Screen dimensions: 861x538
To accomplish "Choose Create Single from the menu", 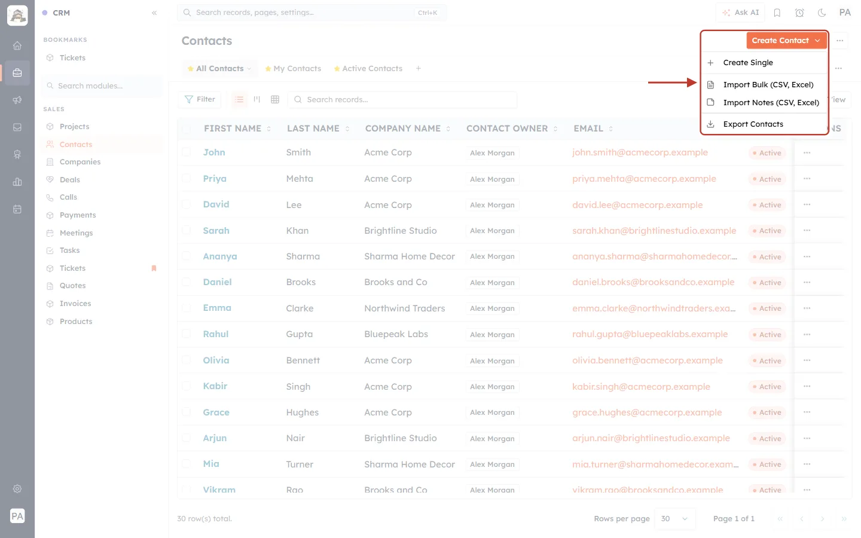I will tap(764, 63).
